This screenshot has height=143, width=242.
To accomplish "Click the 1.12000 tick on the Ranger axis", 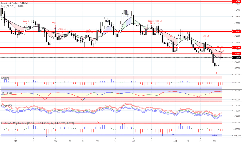I will [237, 111].
